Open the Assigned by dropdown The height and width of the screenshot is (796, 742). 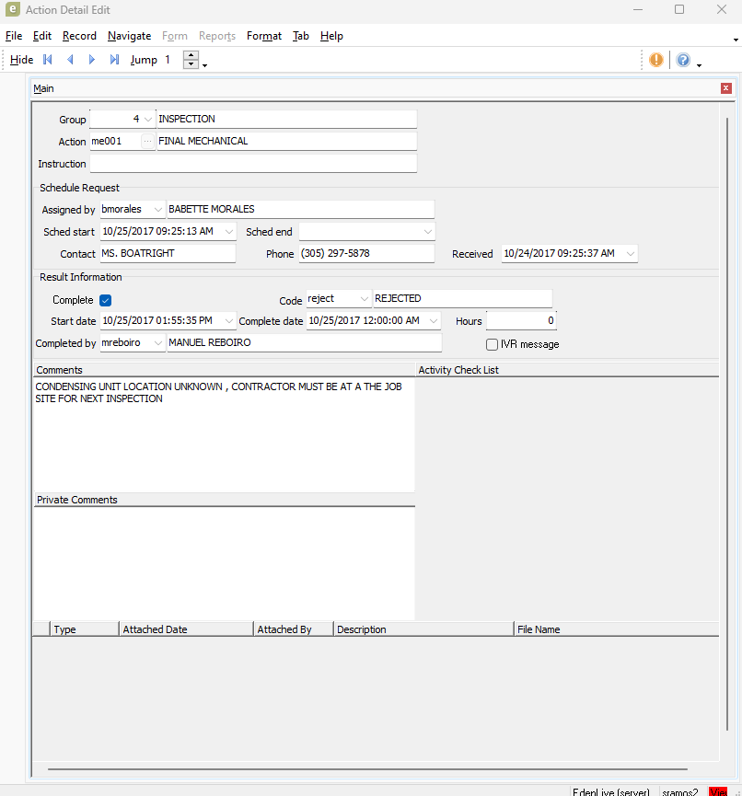click(158, 210)
